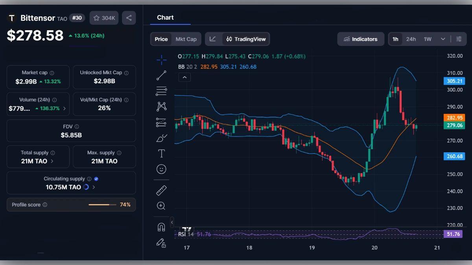Viewport: 472px width, 265px height.
Task: Open the XABCD pattern drawing tool
Action: point(161,106)
